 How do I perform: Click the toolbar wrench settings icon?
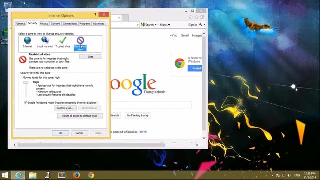point(201,24)
